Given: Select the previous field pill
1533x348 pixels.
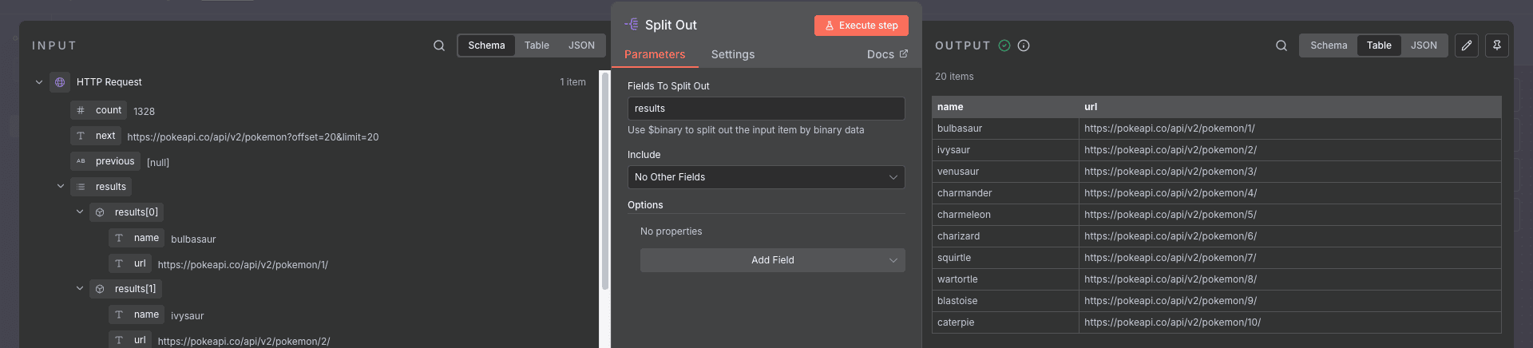Looking at the screenshot, I should pos(105,161).
